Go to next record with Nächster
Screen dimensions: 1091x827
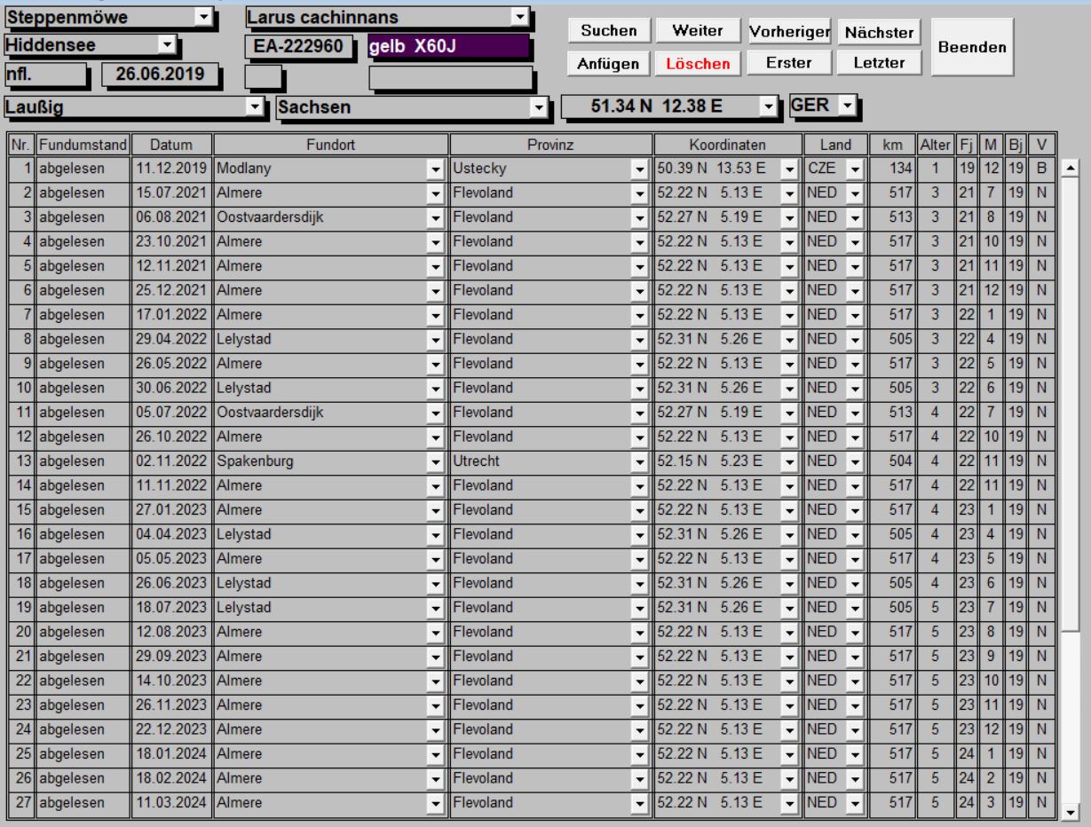click(880, 32)
